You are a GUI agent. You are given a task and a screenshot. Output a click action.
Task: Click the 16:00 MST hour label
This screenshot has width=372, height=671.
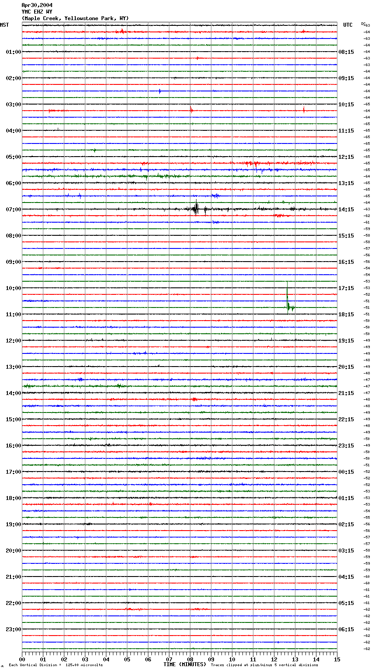14,445
